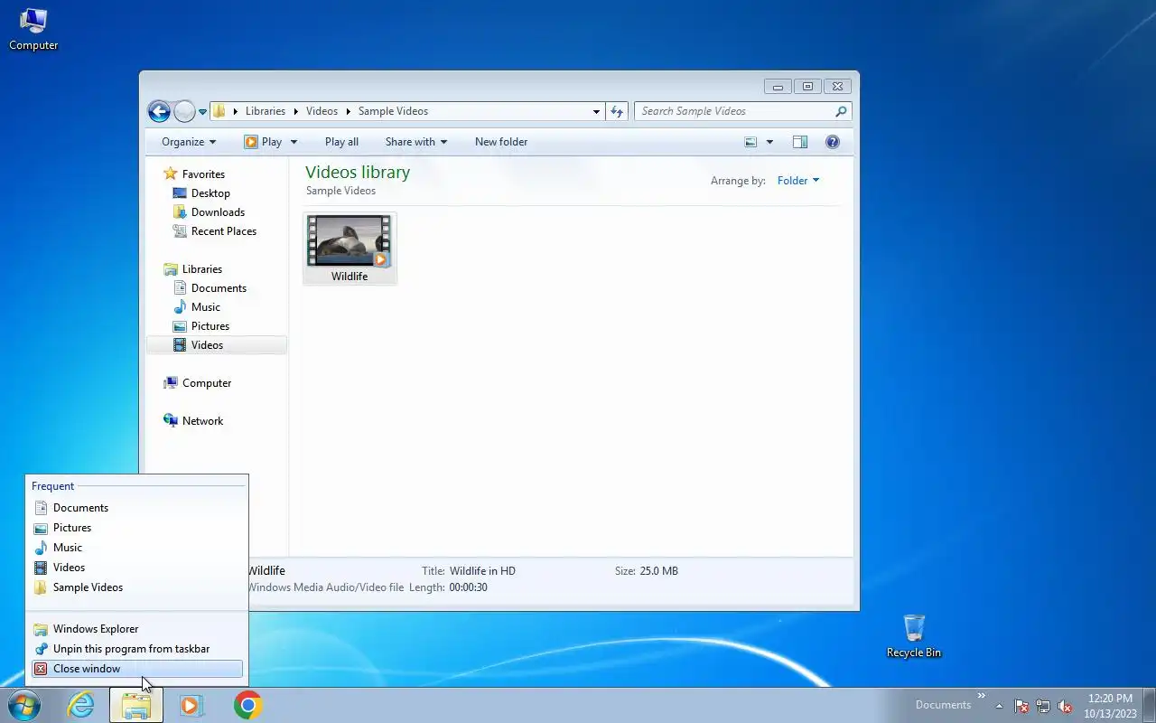The width and height of the screenshot is (1156, 723).
Task: Expand the Play button dropdown arrow
Action: tap(294, 142)
